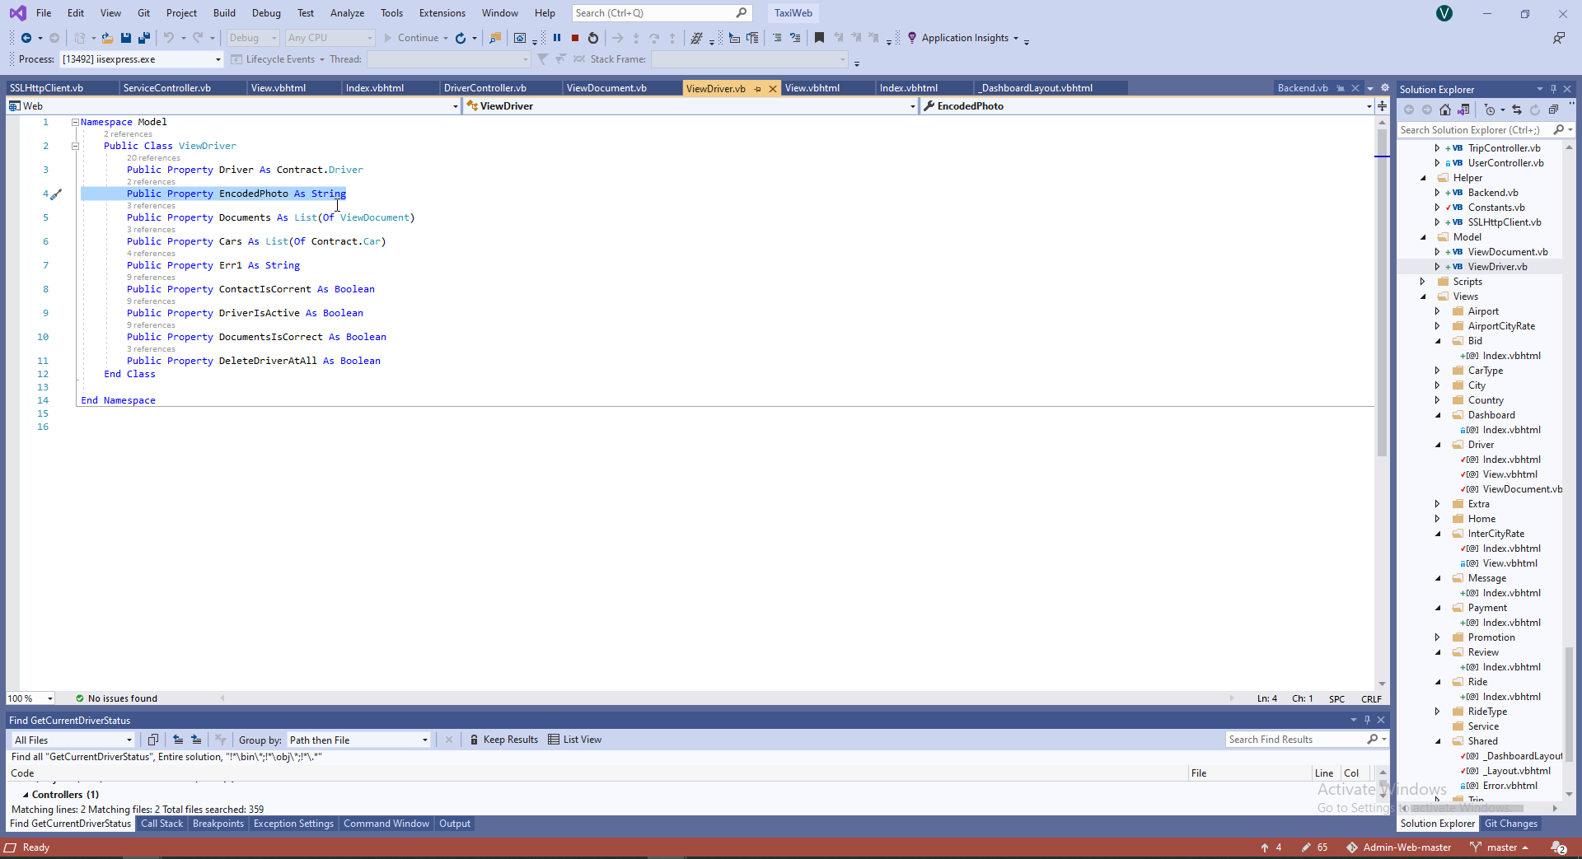Click the Lifecycle Events button
Viewport: 1582px width, 859px height.
click(278, 59)
